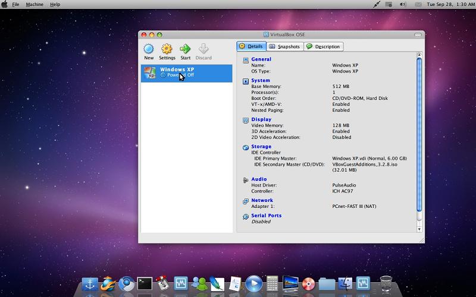Click the volume speaker icon in menu bar

pos(402,4)
